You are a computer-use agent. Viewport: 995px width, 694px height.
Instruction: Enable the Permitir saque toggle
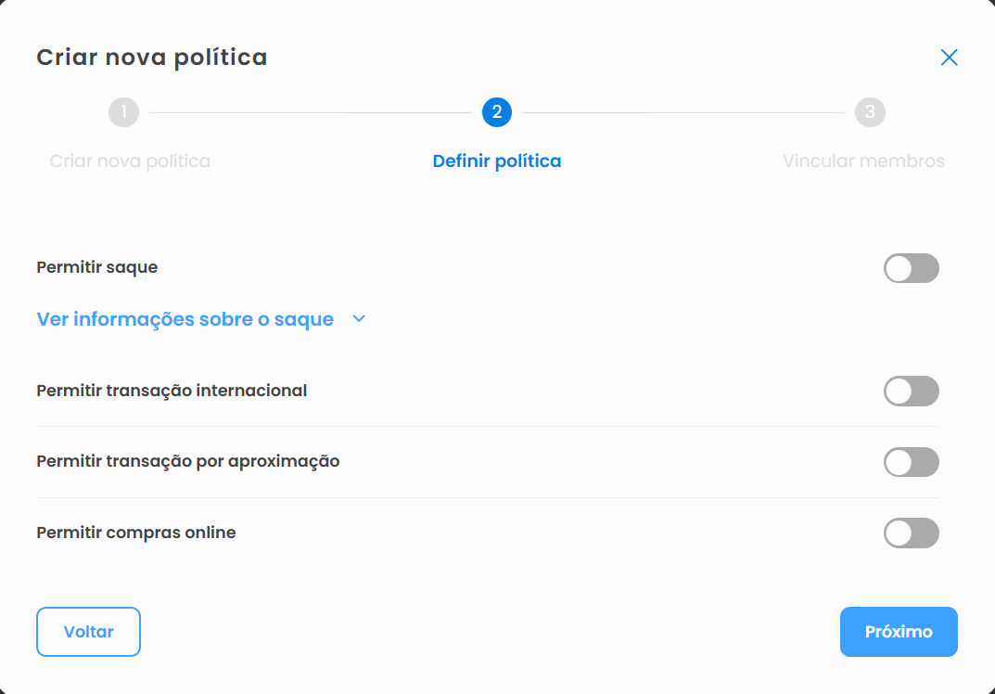[x=911, y=268]
